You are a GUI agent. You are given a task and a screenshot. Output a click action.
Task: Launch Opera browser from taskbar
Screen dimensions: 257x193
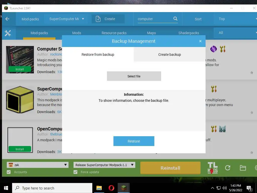tap(111, 188)
